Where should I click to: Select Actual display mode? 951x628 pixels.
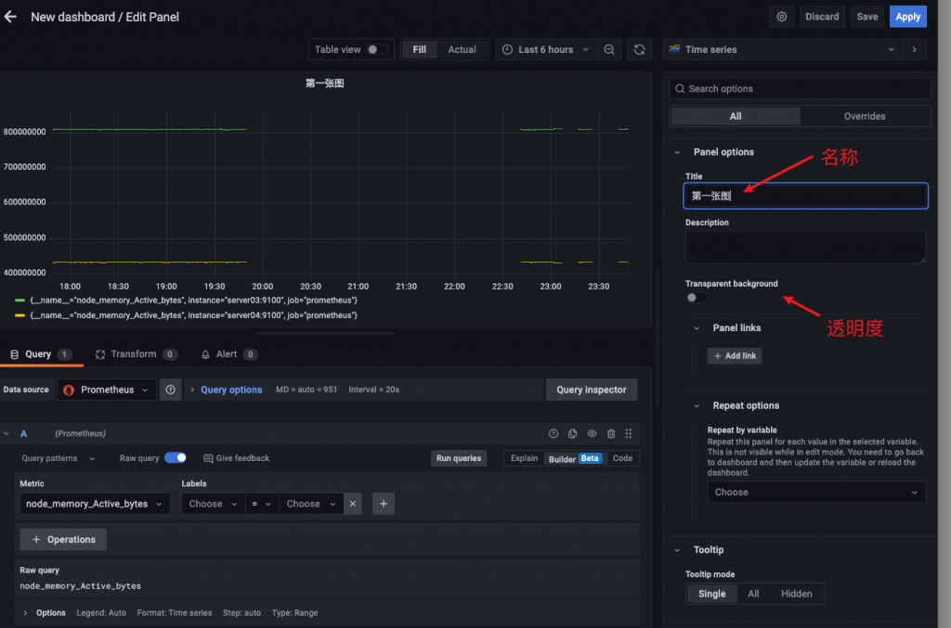(x=462, y=50)
